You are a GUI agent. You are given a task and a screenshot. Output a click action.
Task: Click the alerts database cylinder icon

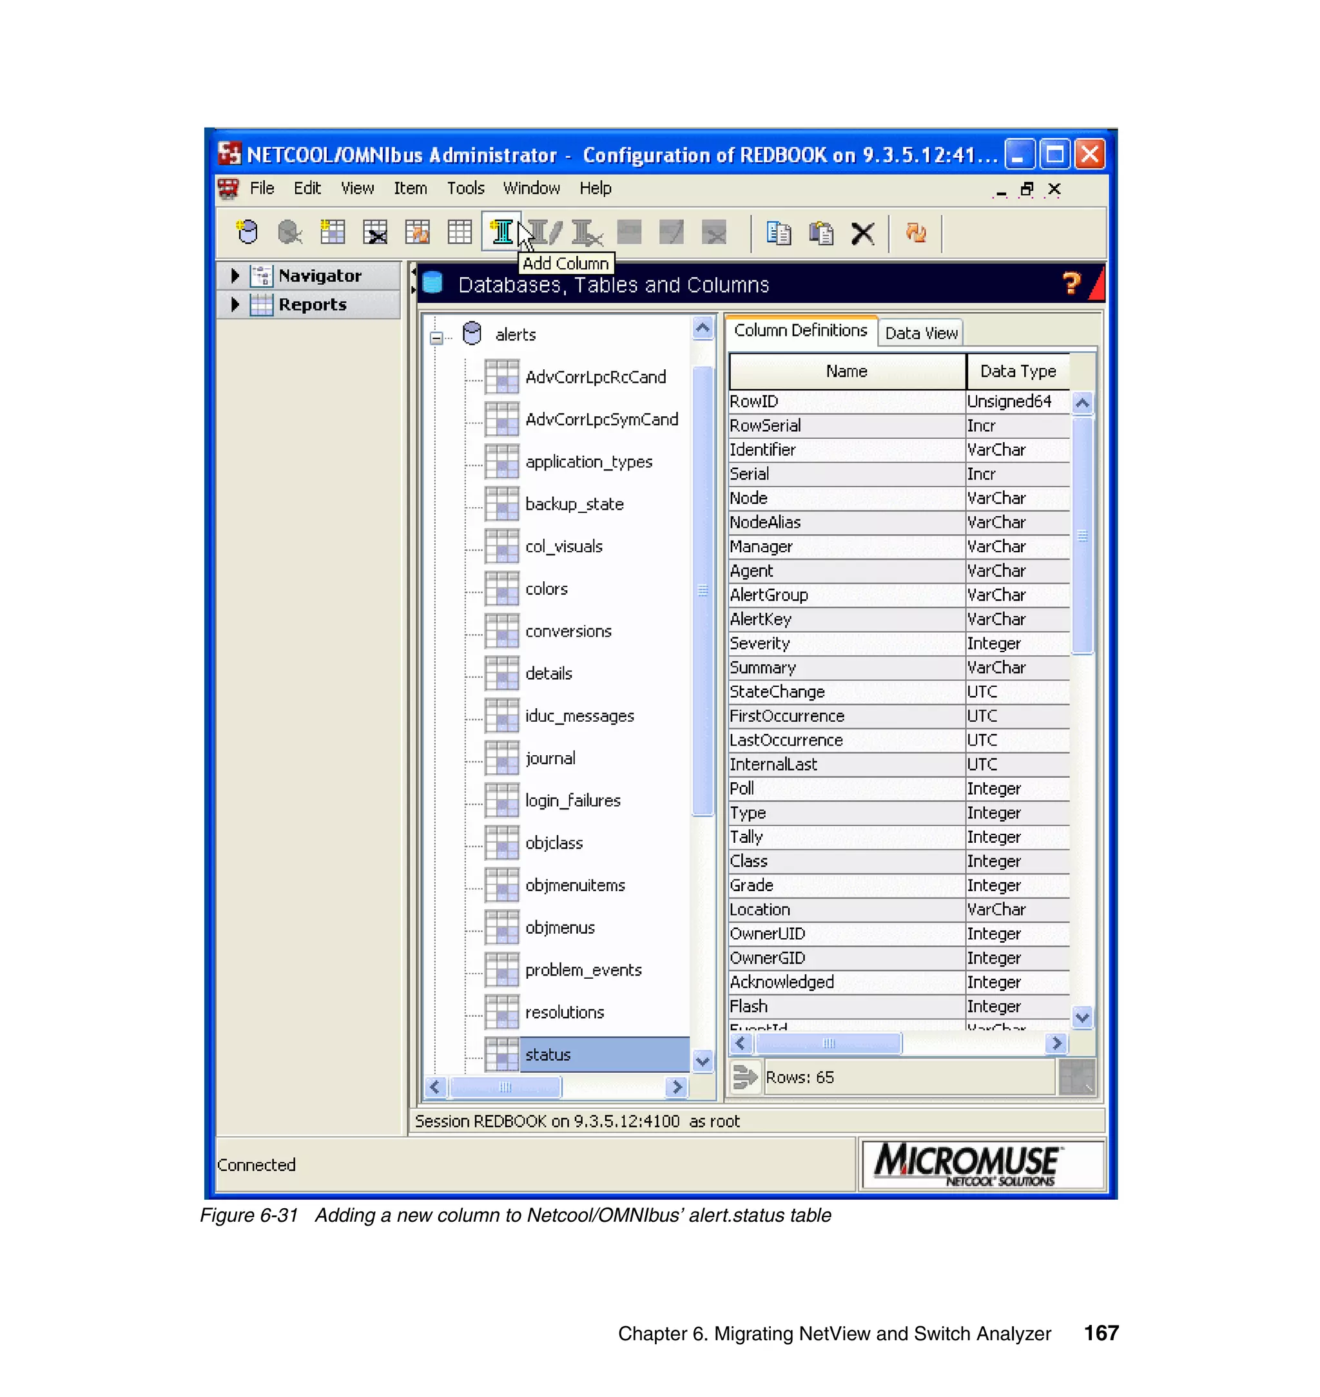tap(472, 333)
